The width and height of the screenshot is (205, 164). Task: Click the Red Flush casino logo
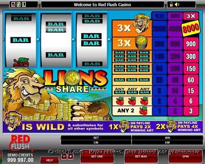(x=20, y=142)
